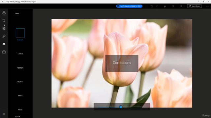Restore down the app window
The height and width of the screenshot is (118, 211).
(x=203, y=2)
